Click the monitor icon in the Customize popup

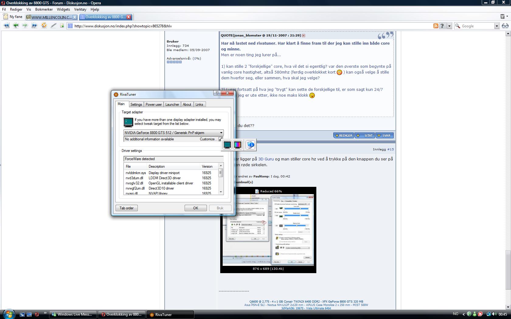227,145
